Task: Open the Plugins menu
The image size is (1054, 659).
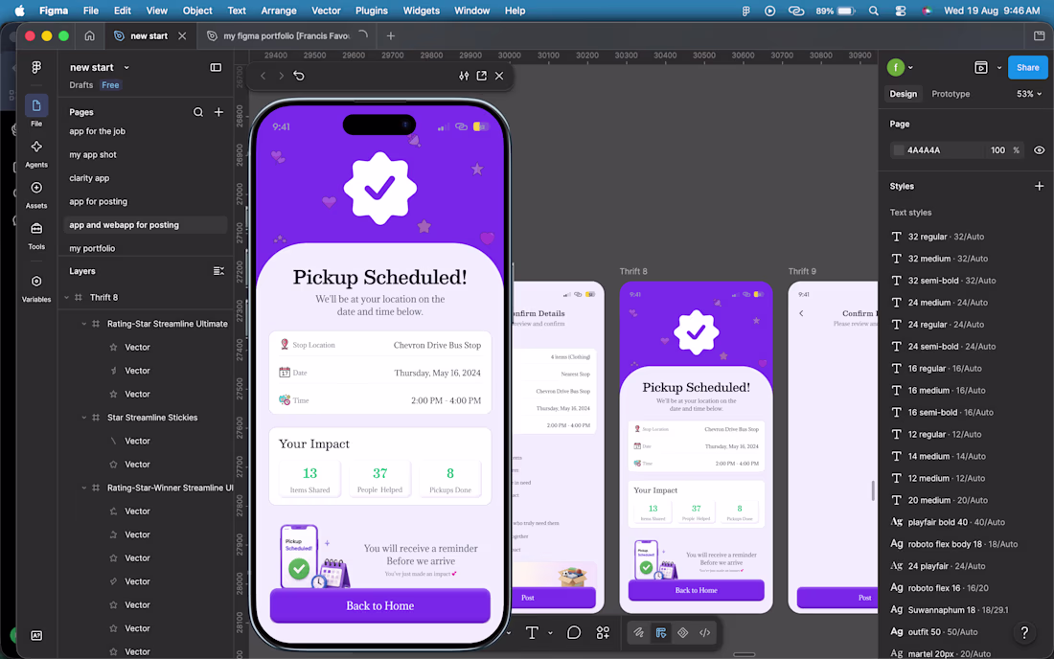Action: pos(371,11)
